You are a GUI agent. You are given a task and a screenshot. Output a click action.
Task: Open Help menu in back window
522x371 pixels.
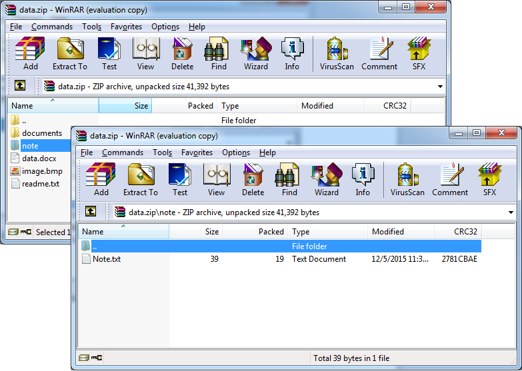pos(197,27)
